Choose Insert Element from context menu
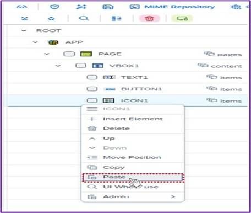 click(133, 119)
